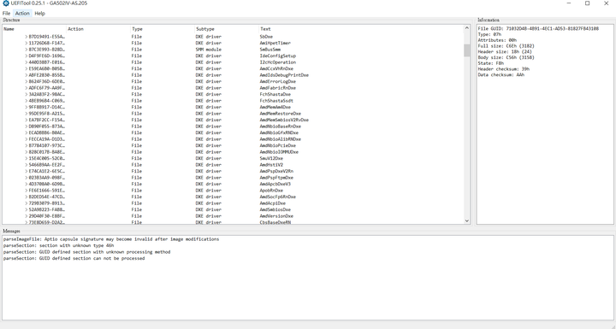Click the SmuV12Dxe text cell

tap(271, 158)
